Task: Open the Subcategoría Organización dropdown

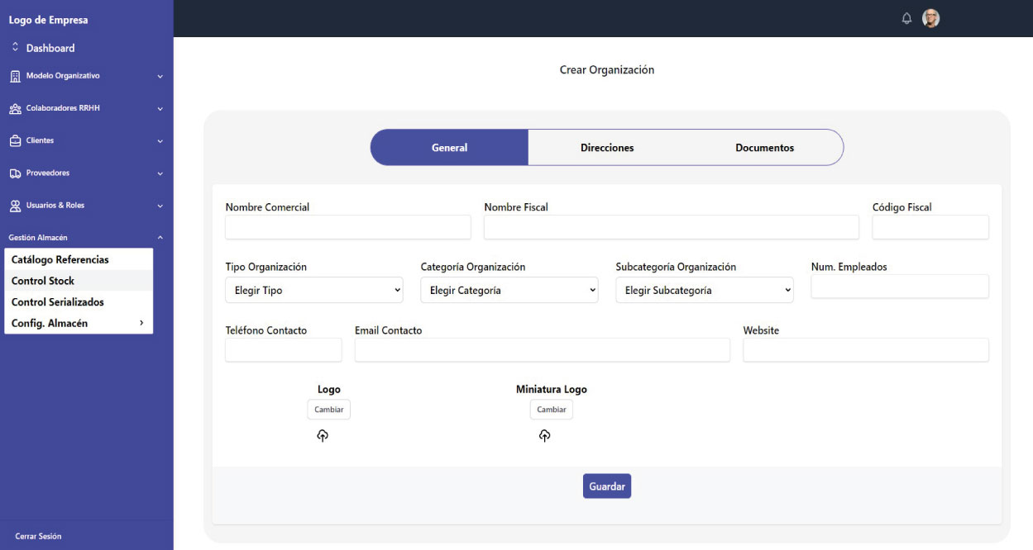Action: (704, 290)
